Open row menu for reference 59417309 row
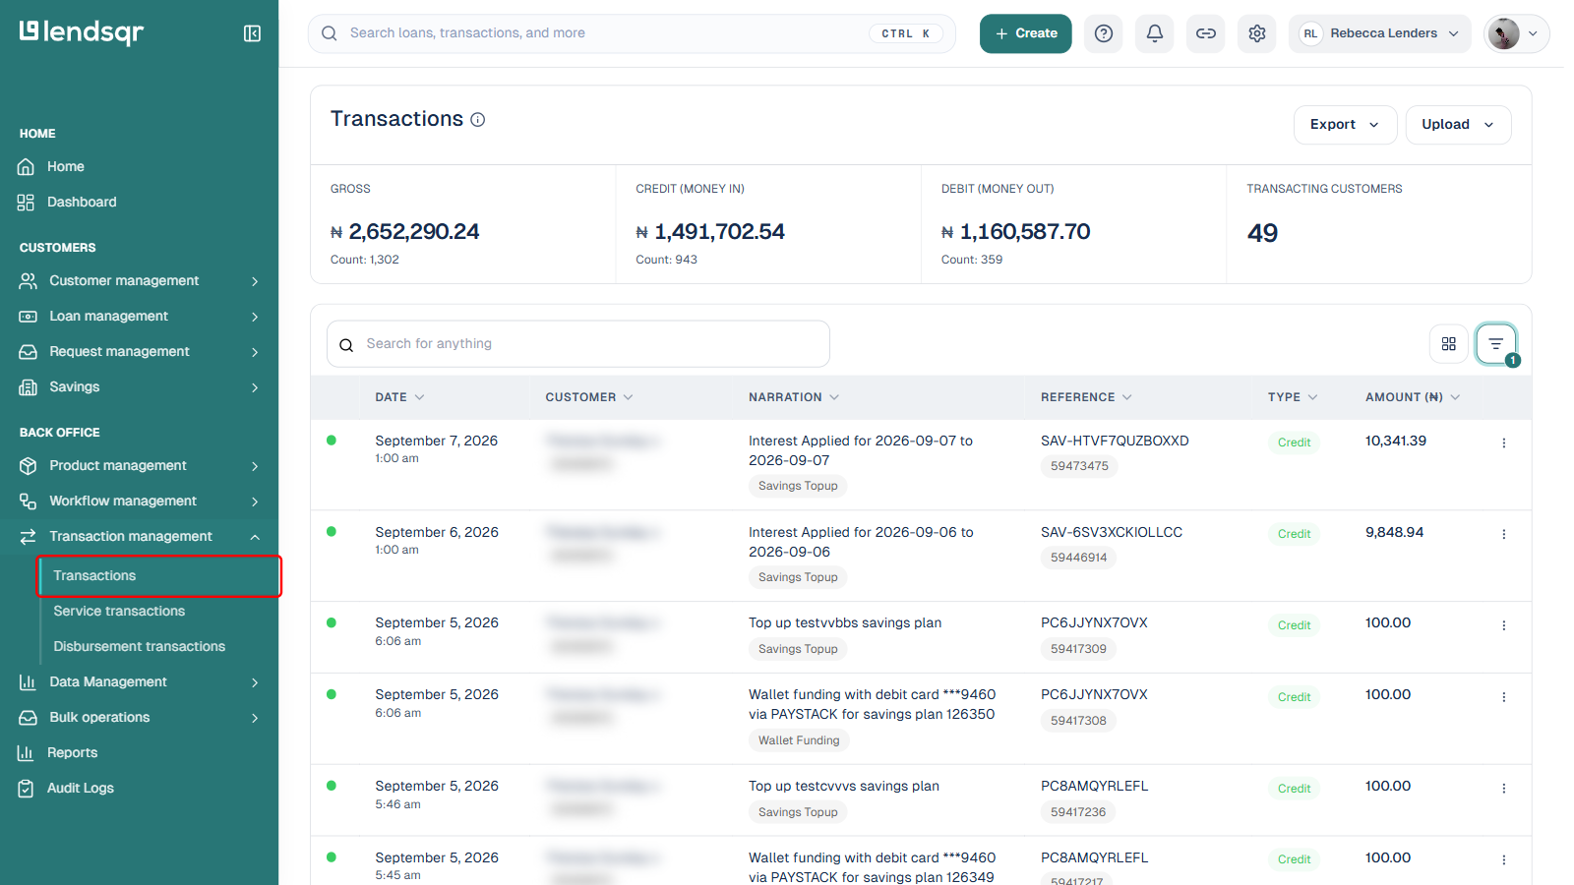Image resolution: width=1574 pixels, height=885 pixels. coord(1504,625)
